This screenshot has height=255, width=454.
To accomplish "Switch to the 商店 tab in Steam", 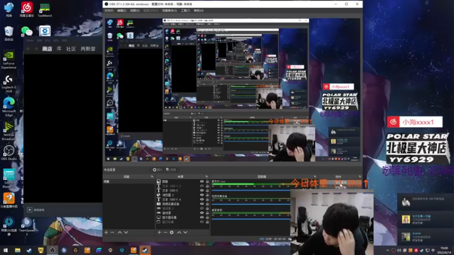I will pos(47,49).
